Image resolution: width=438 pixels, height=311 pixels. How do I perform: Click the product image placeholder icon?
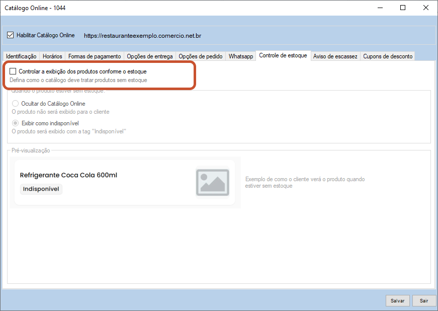click(213, 182)
